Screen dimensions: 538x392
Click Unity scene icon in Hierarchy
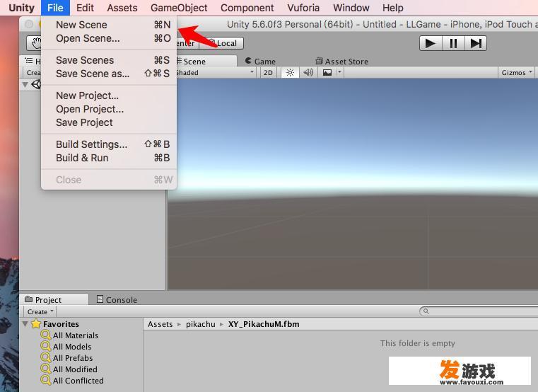[36, 84]
